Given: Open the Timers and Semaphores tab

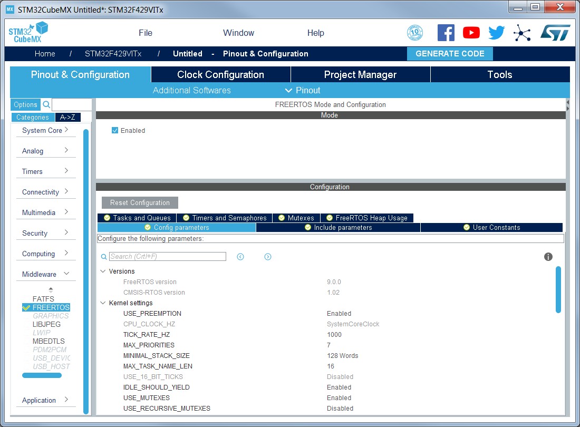Looking at the screenshot, I should [x=225, y=218].
